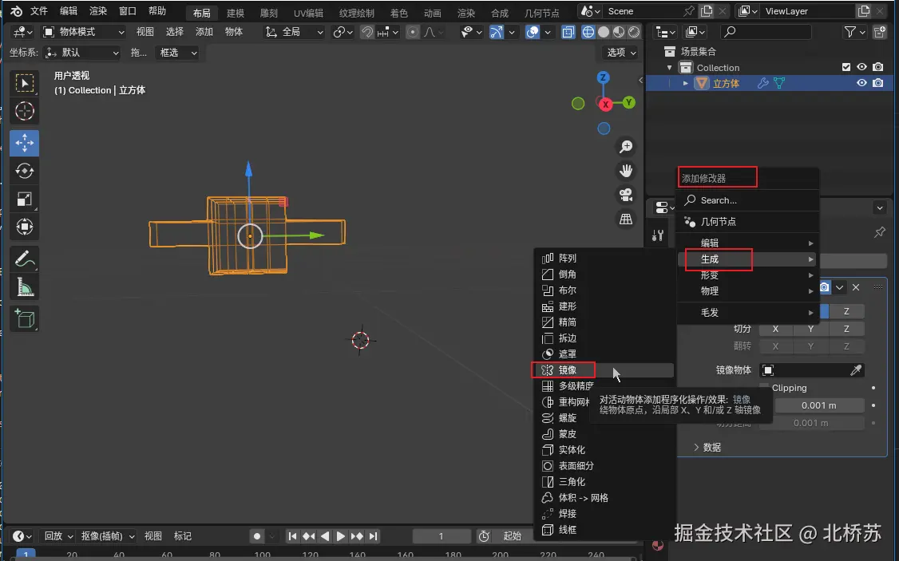Select the Annotate pencil tool
Image resolution: width=899 pixels, height=561 pixels.
pyautogui.click(x=24, y=259)
